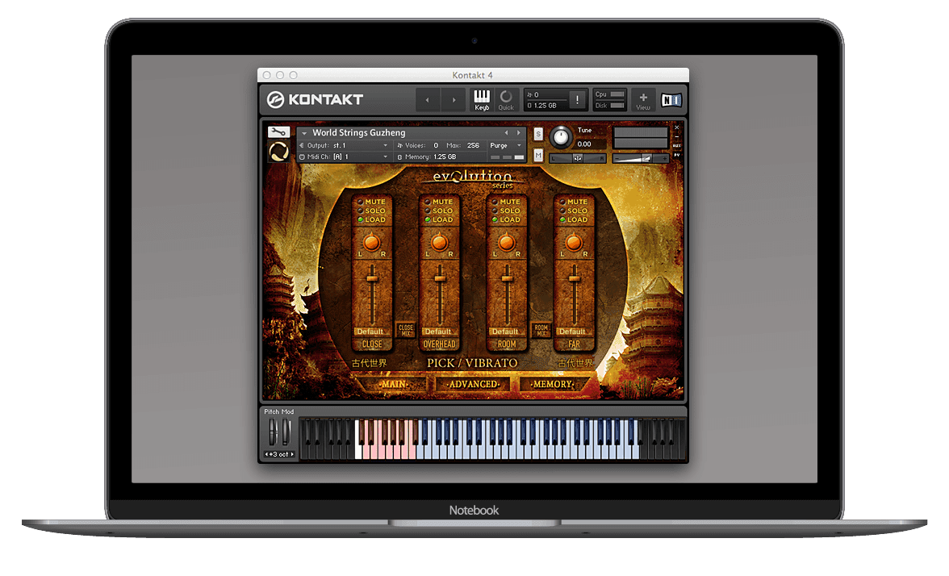Click the View plus icon in toolbar

(x=642, y=98)
